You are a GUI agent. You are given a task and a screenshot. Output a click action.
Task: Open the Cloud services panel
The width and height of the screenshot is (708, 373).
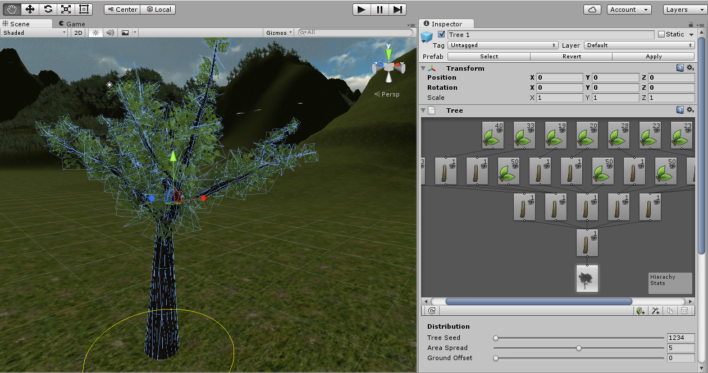coord(592,10)
